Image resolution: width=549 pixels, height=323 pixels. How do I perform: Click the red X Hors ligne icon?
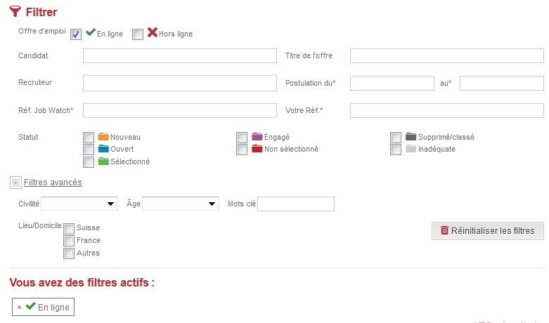(153, 32)
